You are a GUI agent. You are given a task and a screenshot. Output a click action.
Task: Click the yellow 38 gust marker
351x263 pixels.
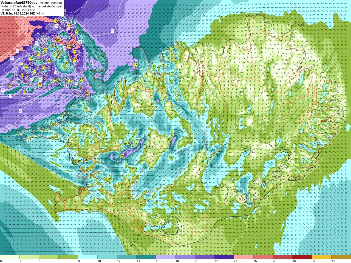point(45,50)
